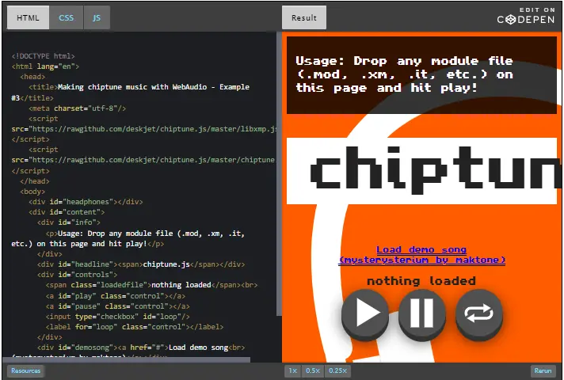Set result zoom to 0.5x
Image resolution: width=564 pixels, height=380 pixels.
click(313, 370)
